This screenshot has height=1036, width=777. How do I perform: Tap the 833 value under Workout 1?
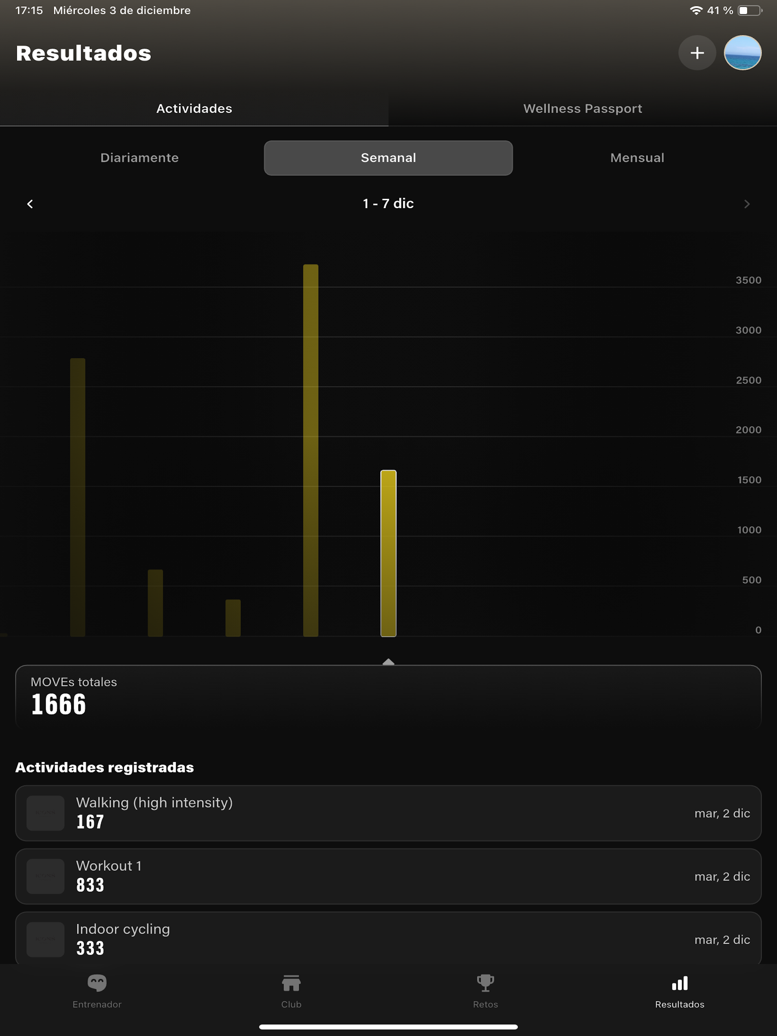[x=90, y=885]
